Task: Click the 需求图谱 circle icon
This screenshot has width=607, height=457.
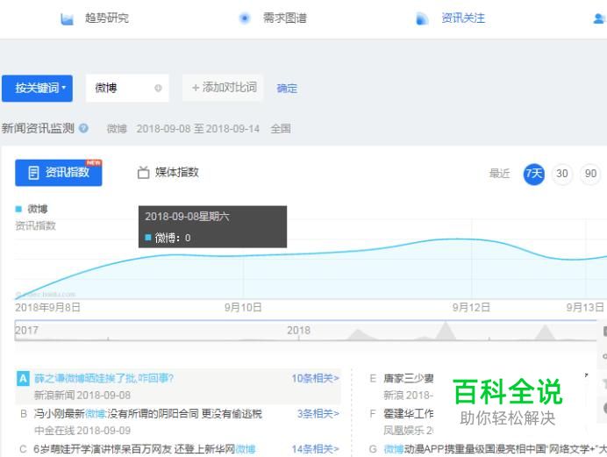Action: [244, 18]
